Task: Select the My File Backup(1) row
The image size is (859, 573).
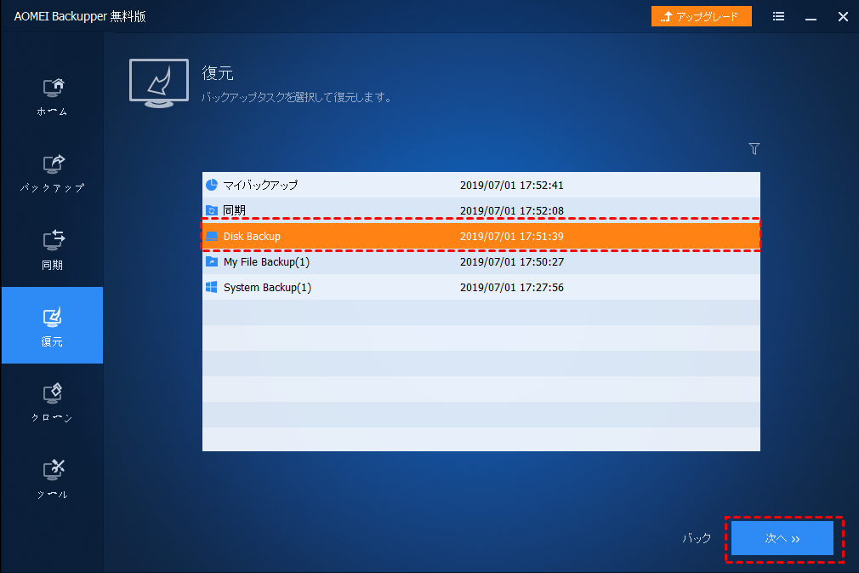Action: tap(481, 261)
